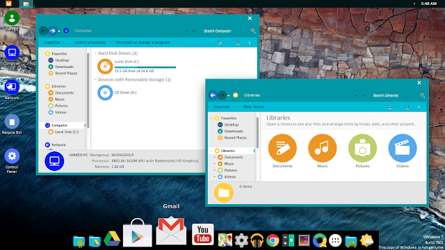Click the Forward arrow in Computer window

(53, 31)
